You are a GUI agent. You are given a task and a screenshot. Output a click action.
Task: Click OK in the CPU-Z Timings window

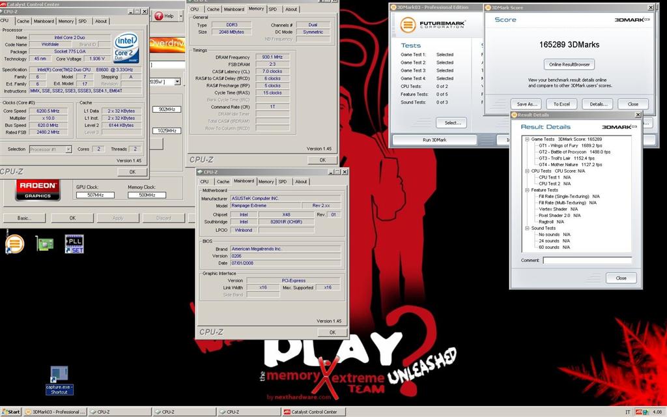(322, 160)
